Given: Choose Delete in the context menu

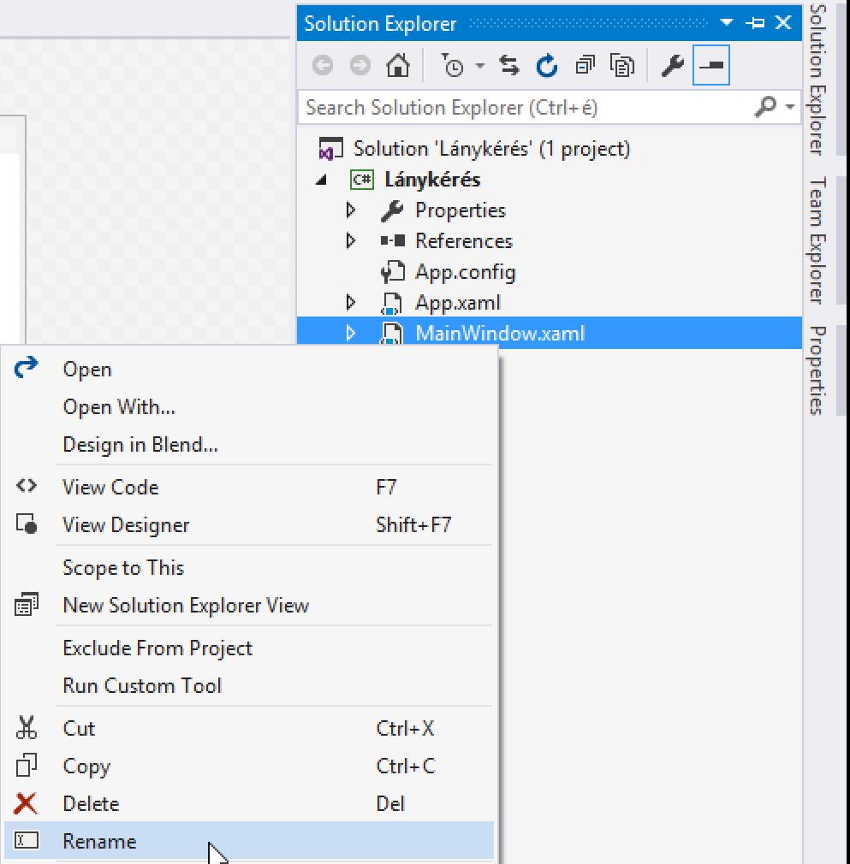Looking at the screenshot, I should point(248,804).
